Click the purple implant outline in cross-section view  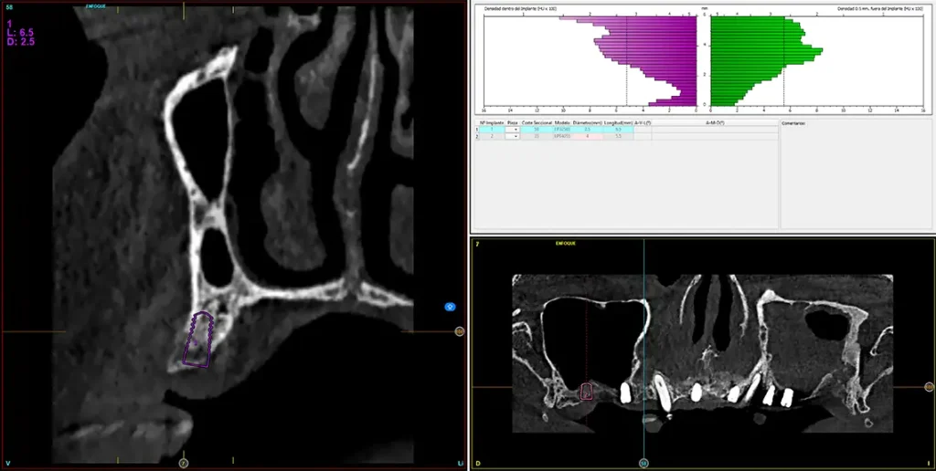(198, 340)
